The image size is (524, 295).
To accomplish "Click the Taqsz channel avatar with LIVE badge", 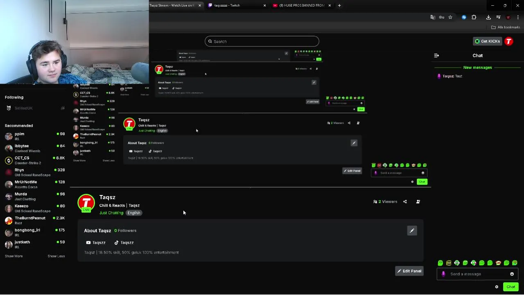I will coord(86,203).
